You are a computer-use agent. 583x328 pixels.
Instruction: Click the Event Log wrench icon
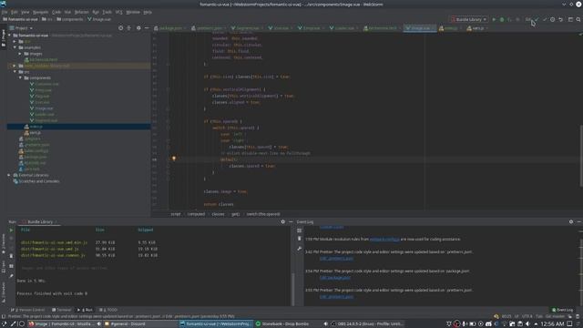[300, 248]
